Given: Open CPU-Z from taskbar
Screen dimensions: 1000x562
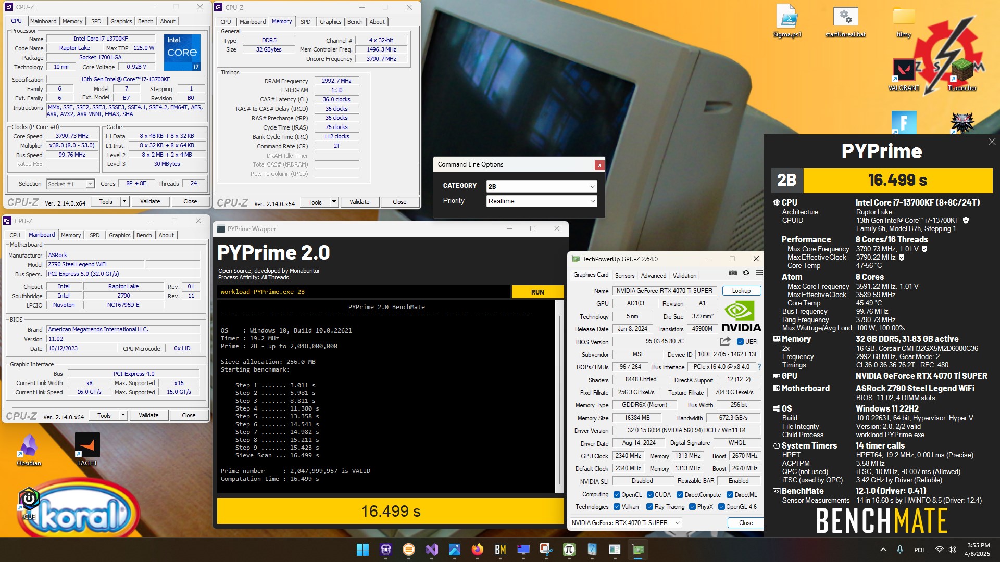Looking at the screenshot, I should coord(386,550).
